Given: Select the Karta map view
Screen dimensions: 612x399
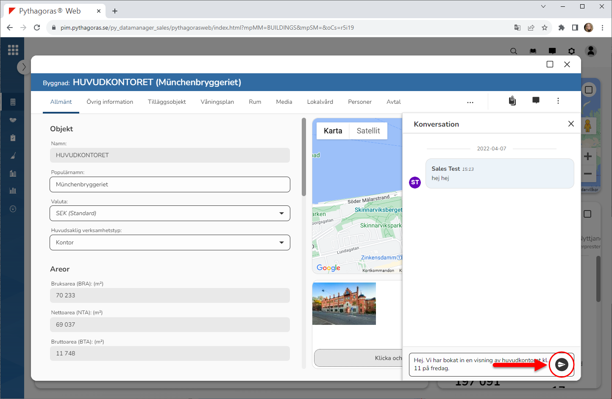Looking at the screenshot, I should point(333,131).
